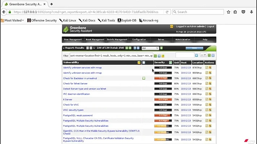The image size is (257, 144).
Task: Open SecInfo Management menu
Action: (x=117, y=40)
